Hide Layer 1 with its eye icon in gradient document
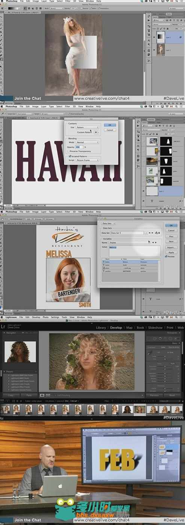 155,37
